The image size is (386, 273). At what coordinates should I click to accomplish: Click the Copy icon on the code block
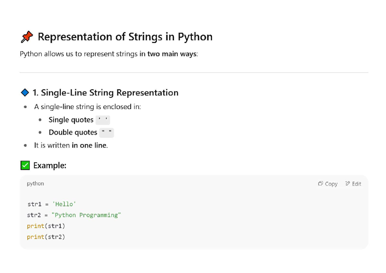[320, 184]
